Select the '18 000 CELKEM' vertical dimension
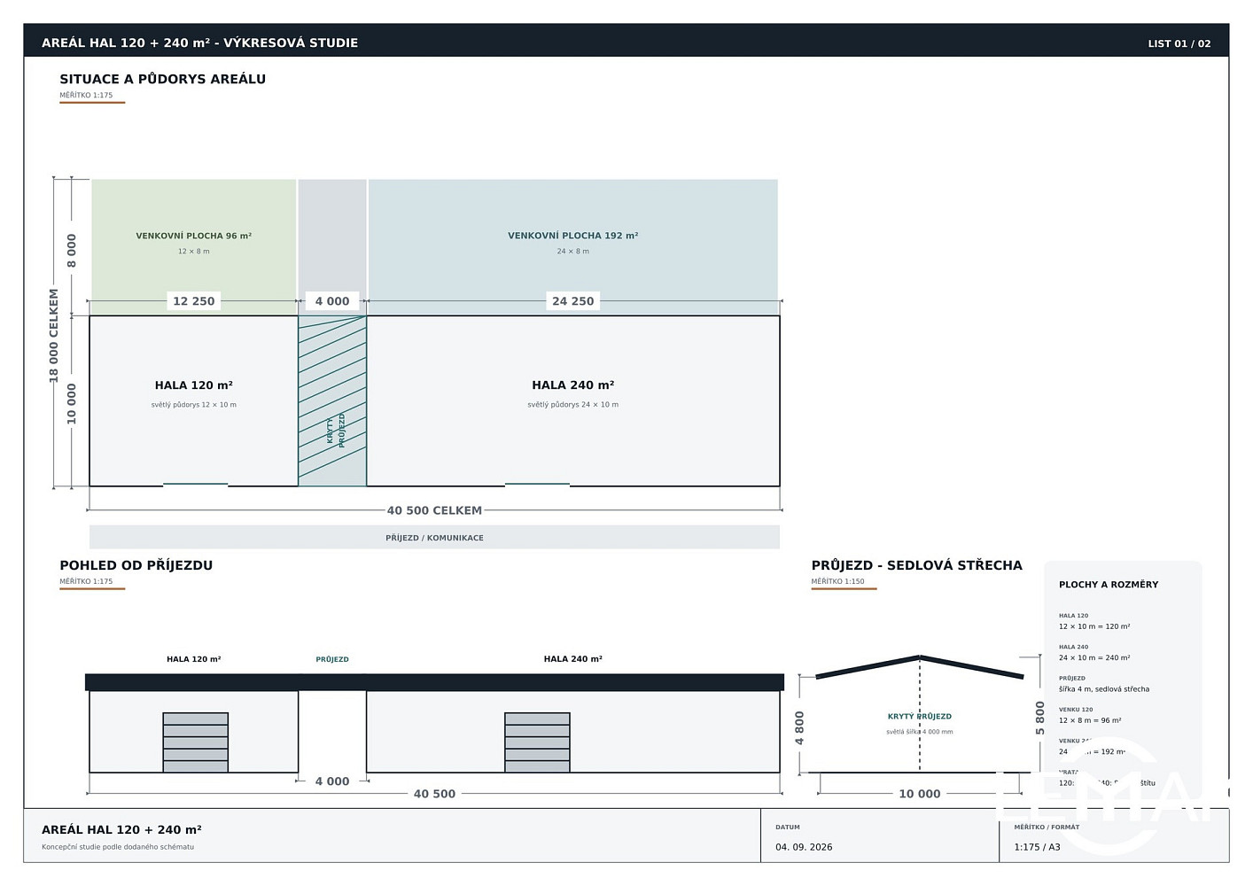 pos(53,335)
